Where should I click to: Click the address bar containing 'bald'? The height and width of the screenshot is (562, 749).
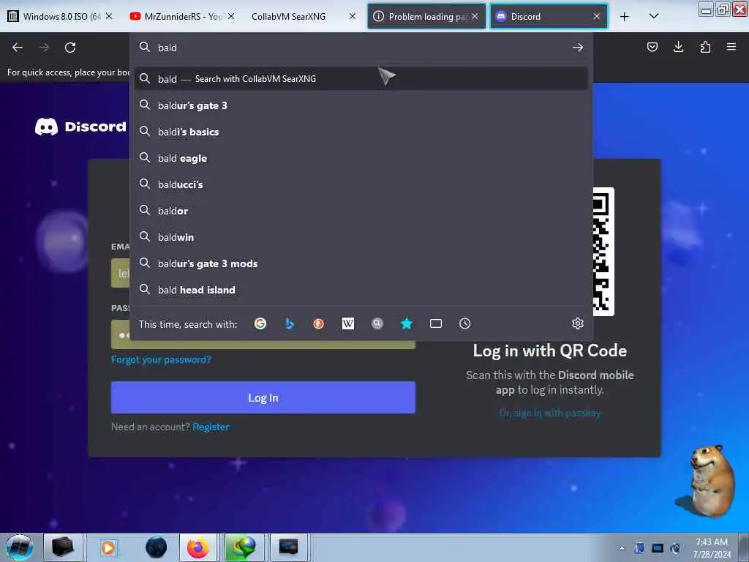(x=361, y=48)
